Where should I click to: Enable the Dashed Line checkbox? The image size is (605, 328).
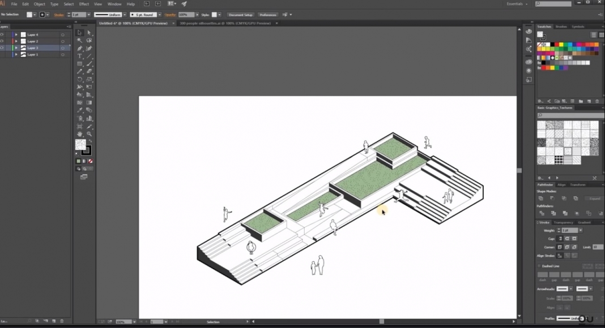538,266
